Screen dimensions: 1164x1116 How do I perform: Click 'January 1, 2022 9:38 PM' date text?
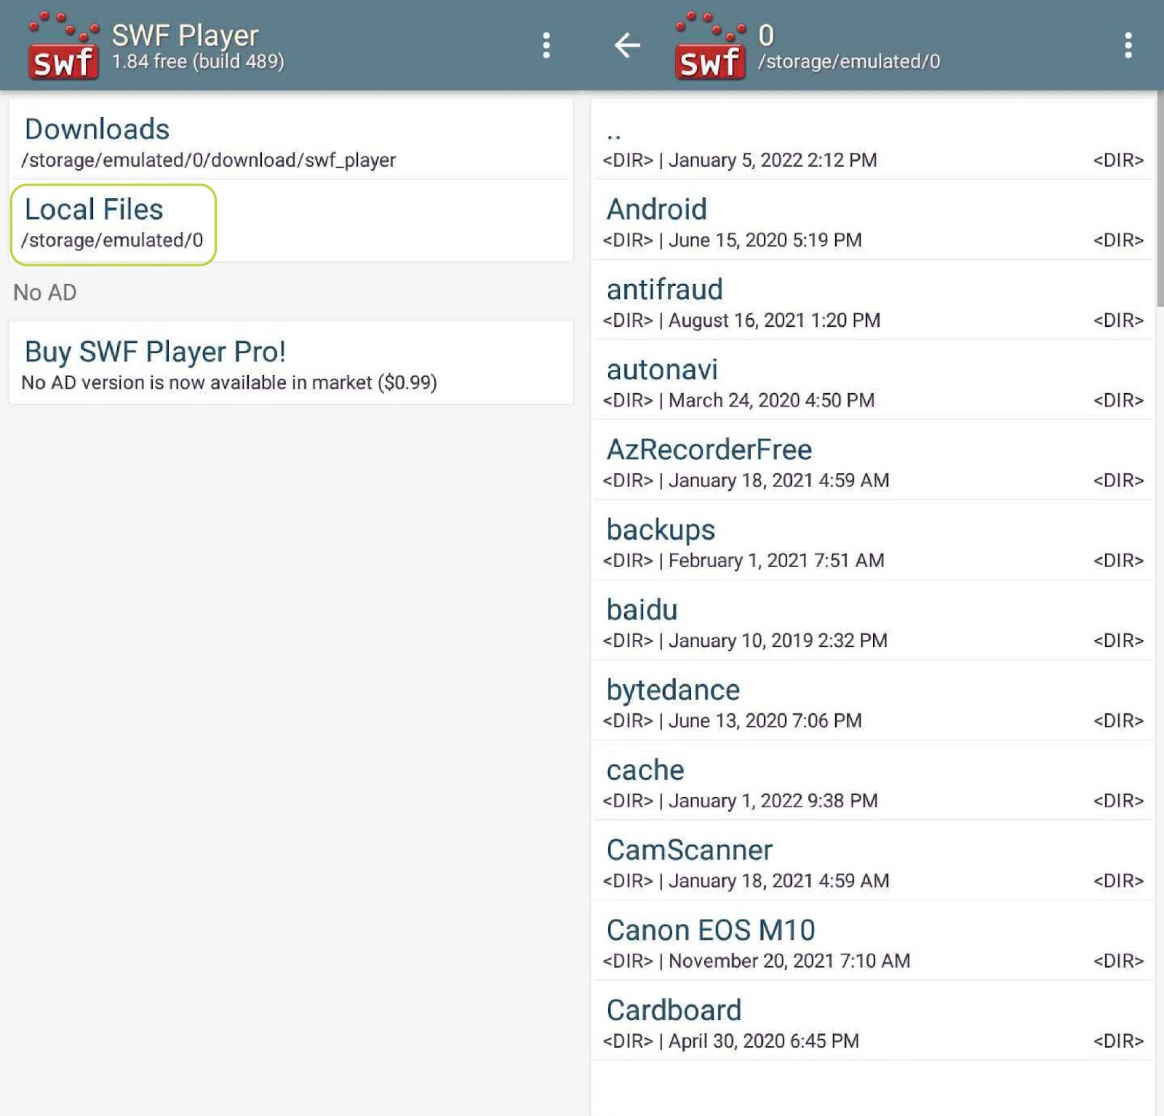773,801
